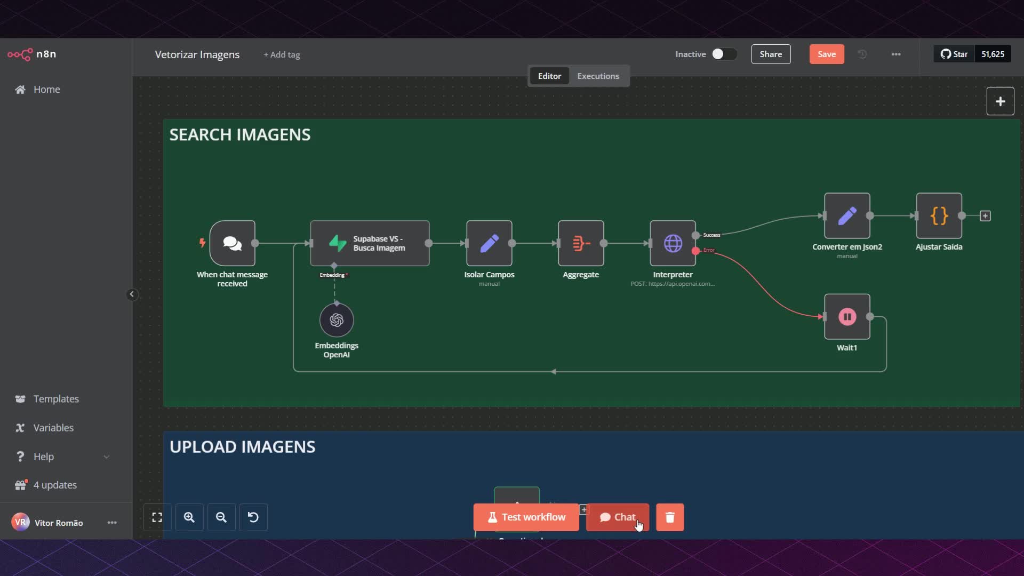Open workflow version history
The image size is (1024, 576).
[862, 54]
